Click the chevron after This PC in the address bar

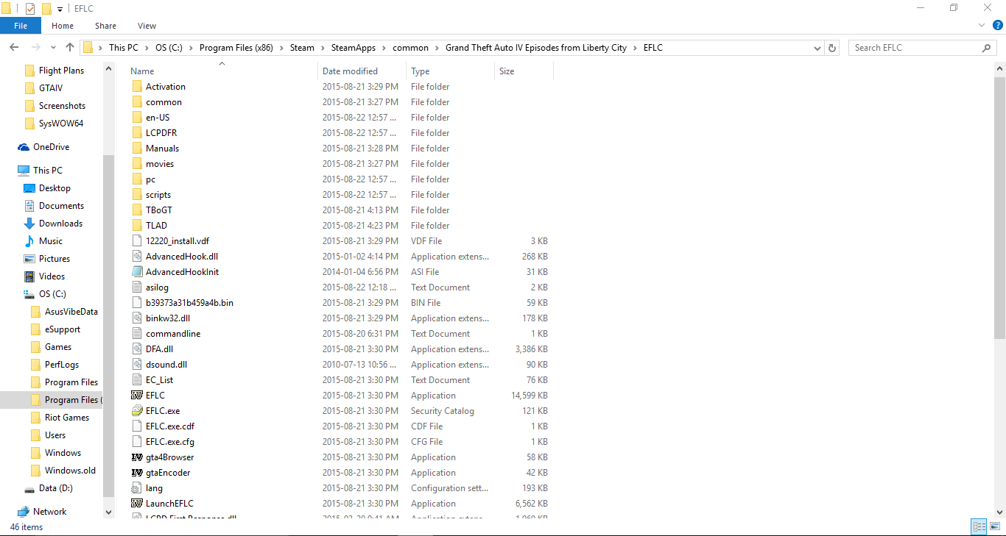[147, 48]
